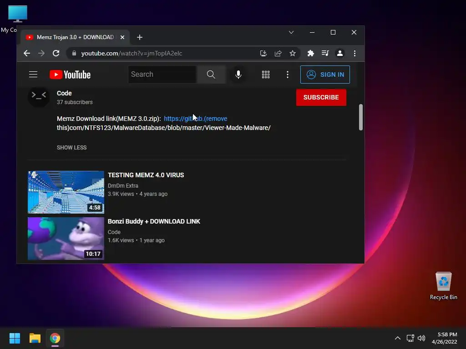Click the forward navigation arrow
The image size is (466, 349).
(x=41, y=54)
